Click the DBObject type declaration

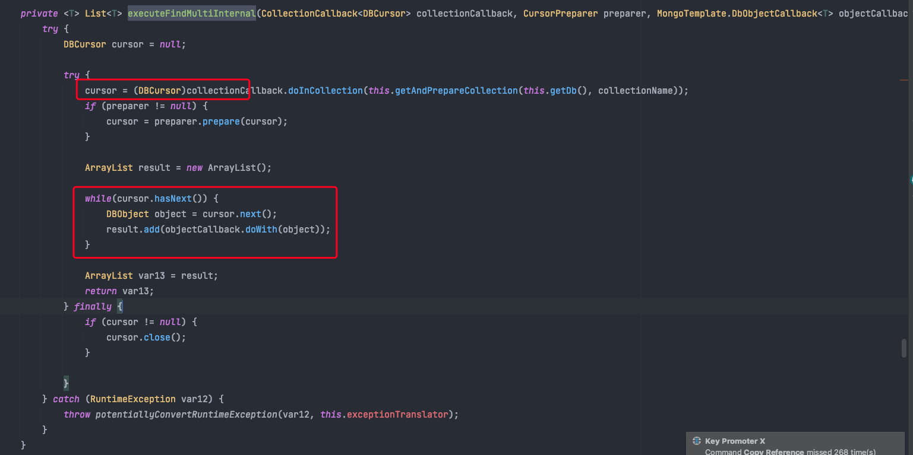128,214
